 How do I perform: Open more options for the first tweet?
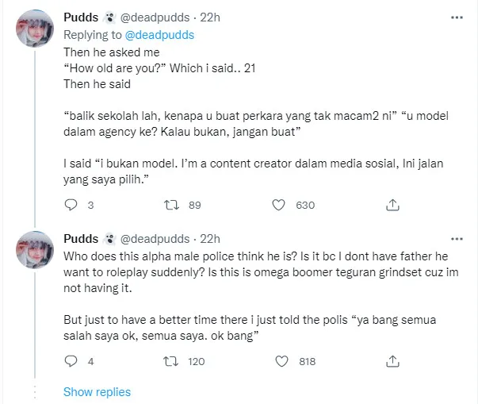pos(457,17)
